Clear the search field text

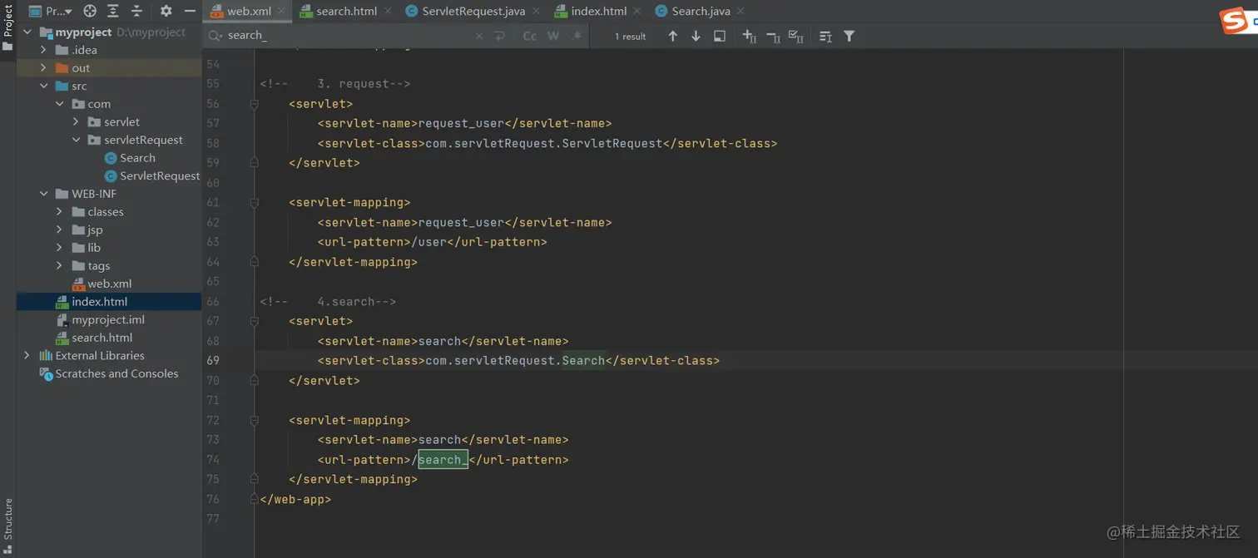479,36
